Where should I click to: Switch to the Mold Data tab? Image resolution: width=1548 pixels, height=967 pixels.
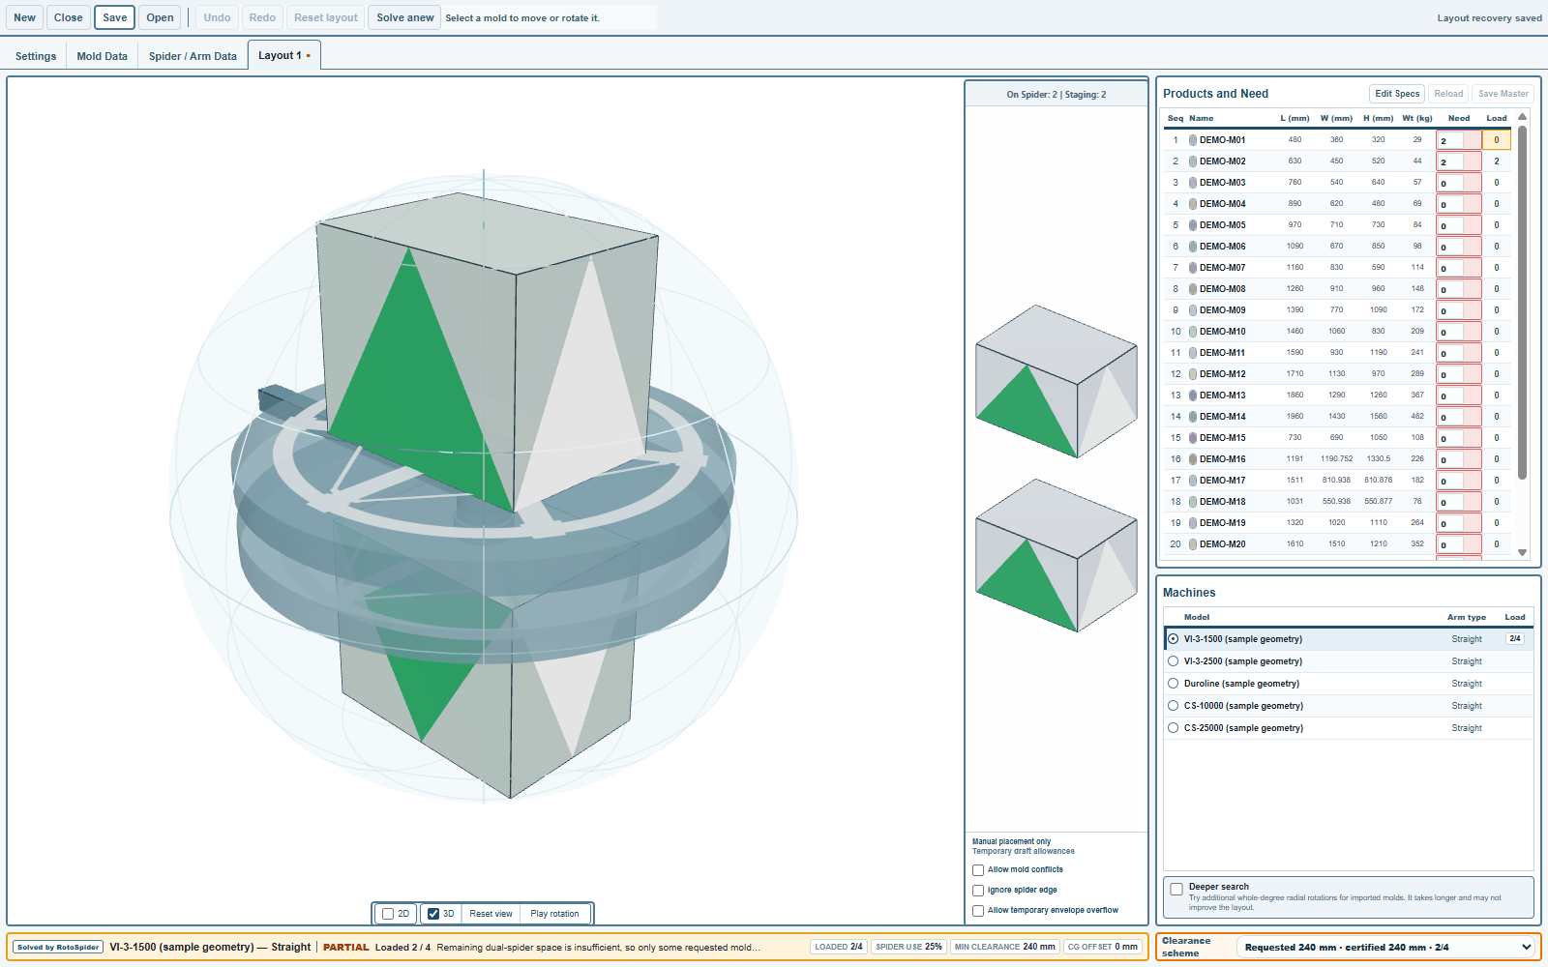pos(103,56)
